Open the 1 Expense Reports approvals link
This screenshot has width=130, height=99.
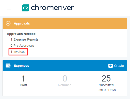click(x=24, y=40)
